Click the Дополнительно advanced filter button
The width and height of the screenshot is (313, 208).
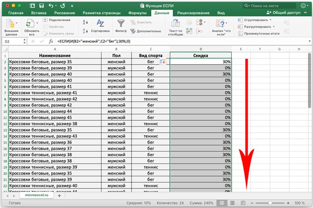coord(146,31)
